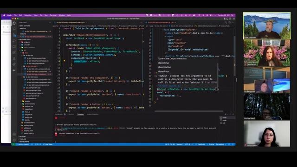
Task: Open the File menu
Action: 15,15
